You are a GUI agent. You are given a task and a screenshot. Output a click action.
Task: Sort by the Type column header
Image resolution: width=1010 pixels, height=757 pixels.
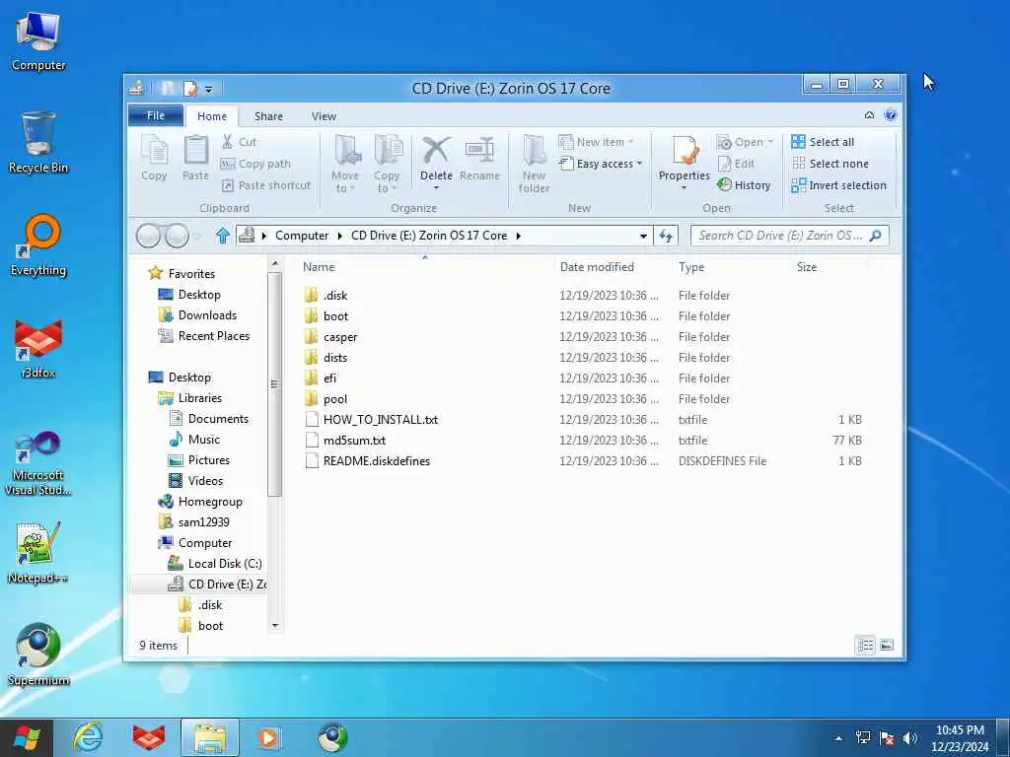tap(691, 267)
